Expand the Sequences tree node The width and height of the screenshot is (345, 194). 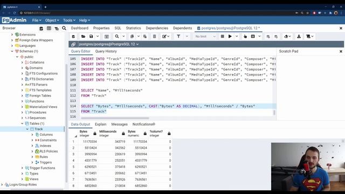click(22, 118)
